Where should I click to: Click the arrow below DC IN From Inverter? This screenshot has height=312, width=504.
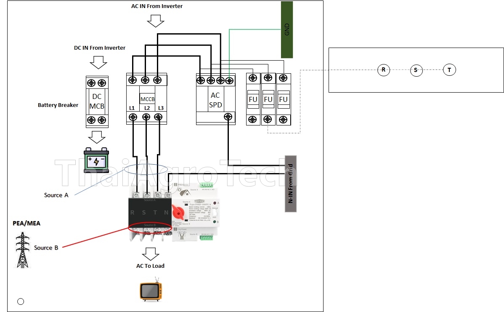(x=98, y=62)
